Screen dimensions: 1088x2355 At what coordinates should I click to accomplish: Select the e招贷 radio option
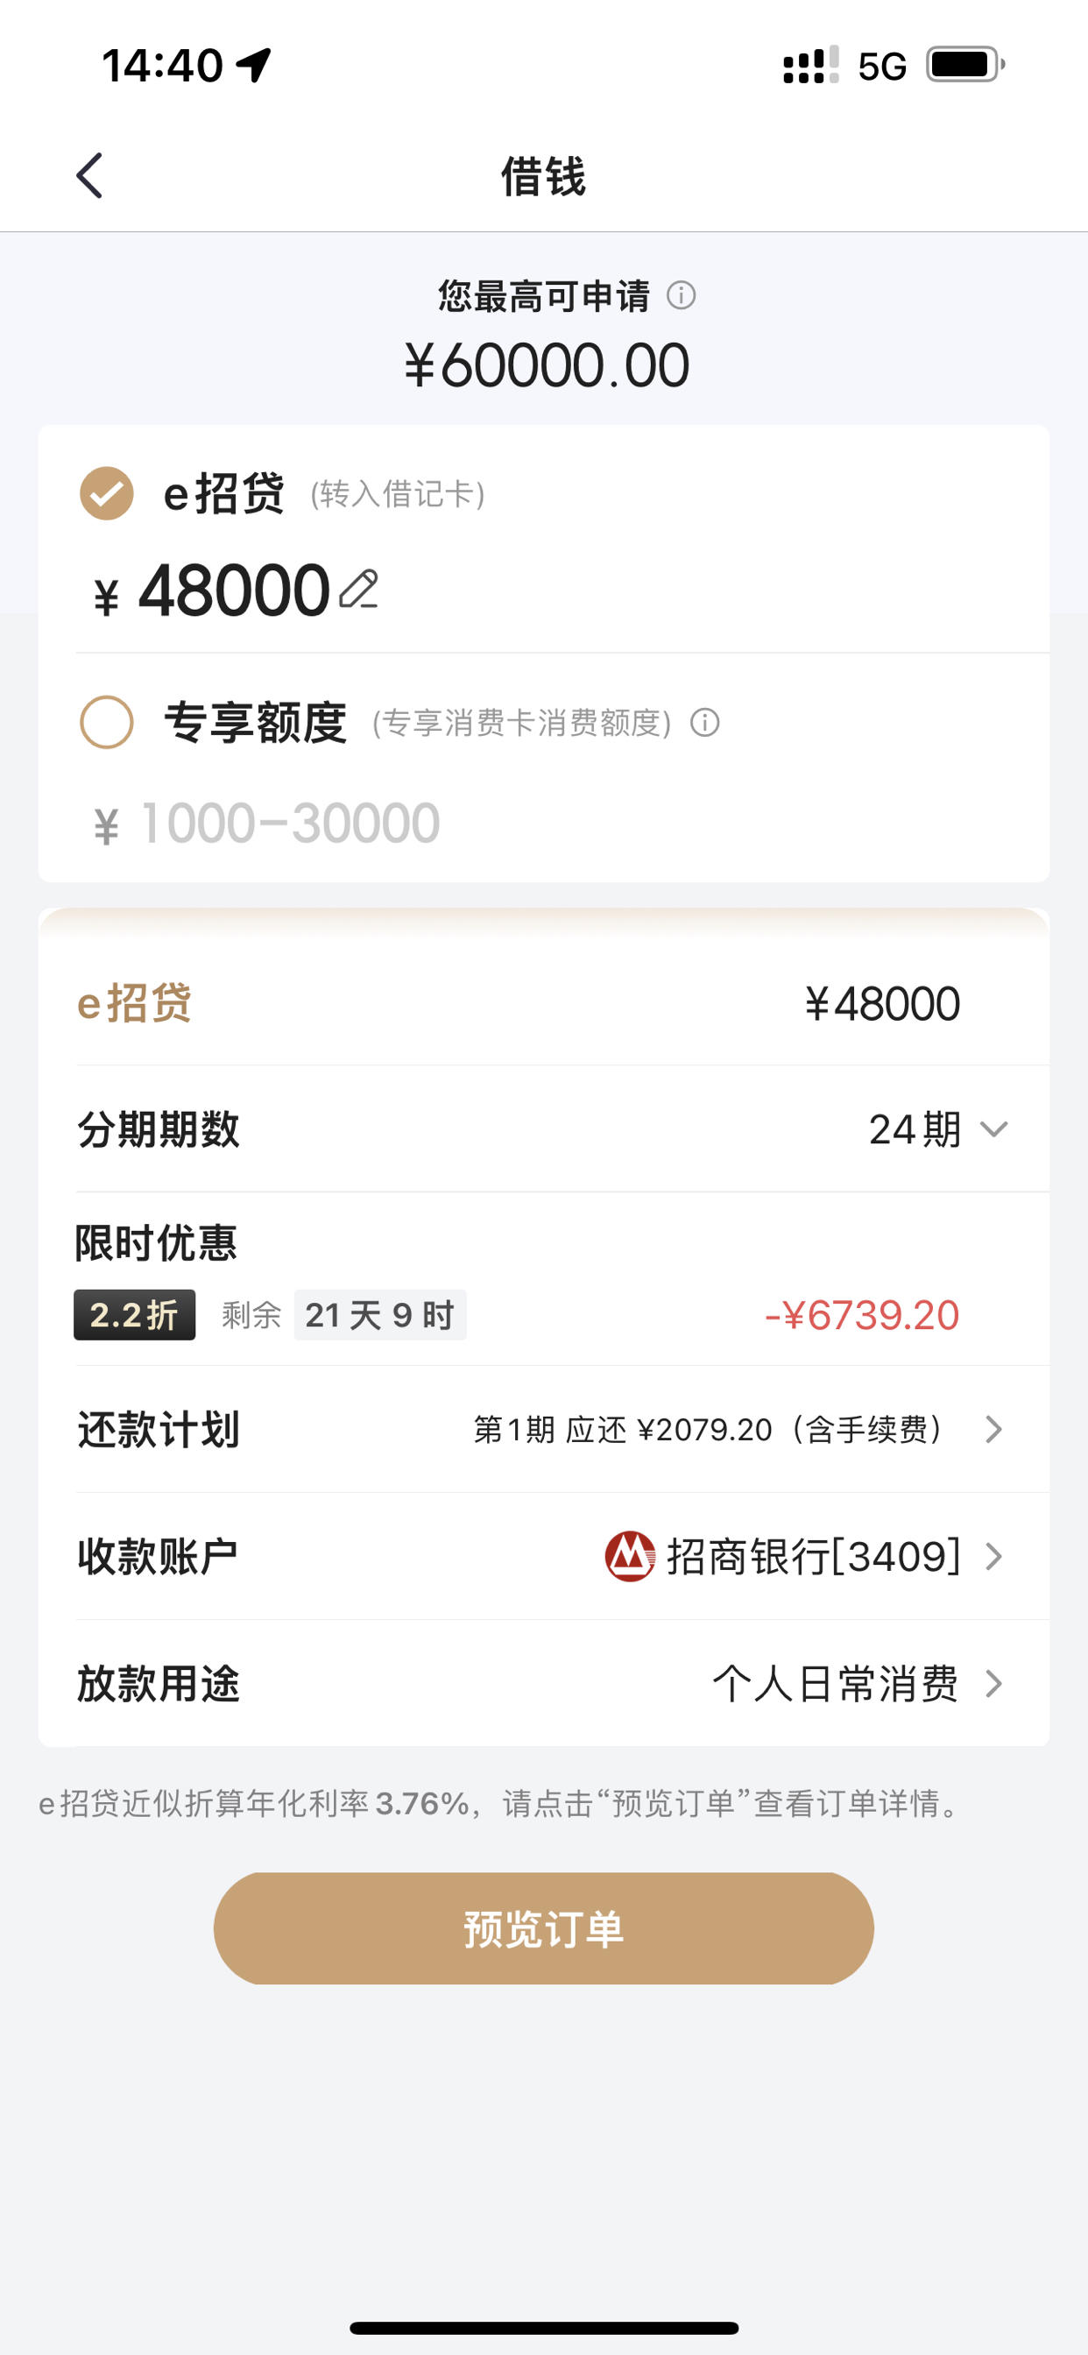click(107, 493)
